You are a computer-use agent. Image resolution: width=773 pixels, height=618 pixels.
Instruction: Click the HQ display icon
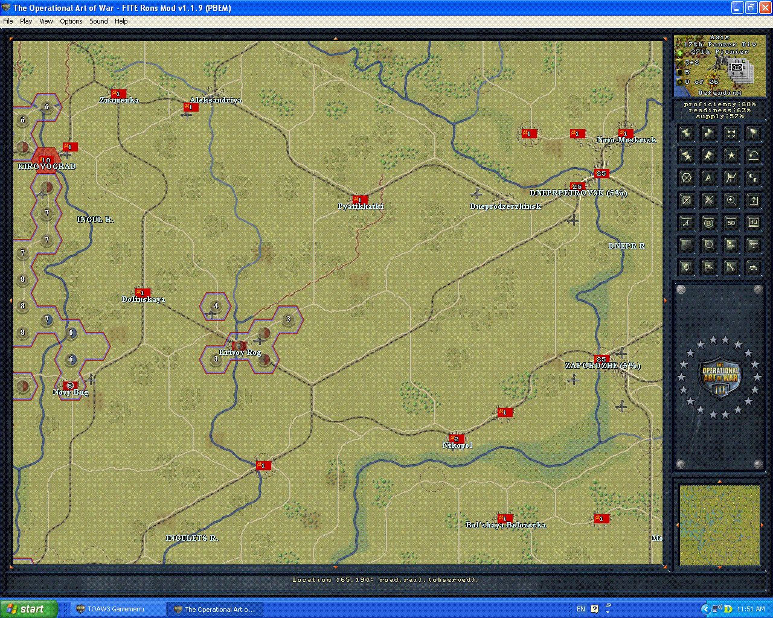tap(753, 222)
